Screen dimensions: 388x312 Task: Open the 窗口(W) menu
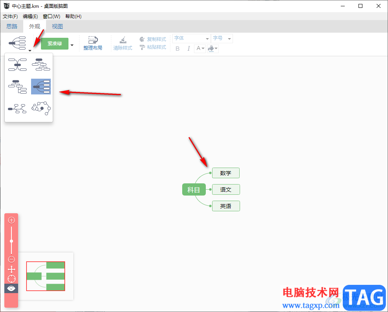[52, 17]
